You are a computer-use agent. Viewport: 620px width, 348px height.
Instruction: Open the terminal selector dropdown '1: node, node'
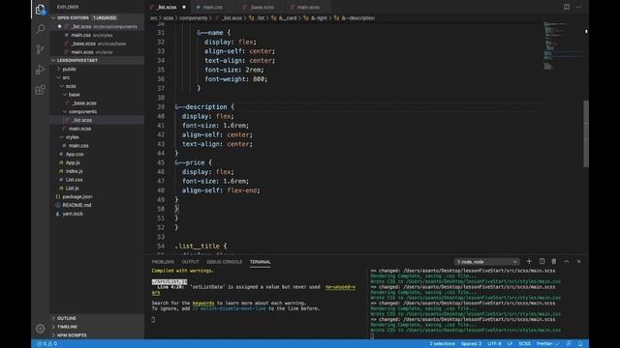(486, 262)
